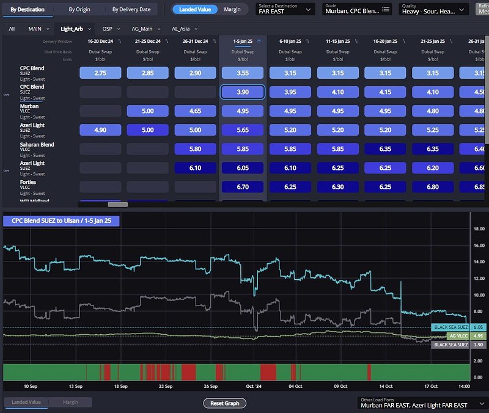Click the horizontal table scrollbar thumb

click(x=117, y=204)
